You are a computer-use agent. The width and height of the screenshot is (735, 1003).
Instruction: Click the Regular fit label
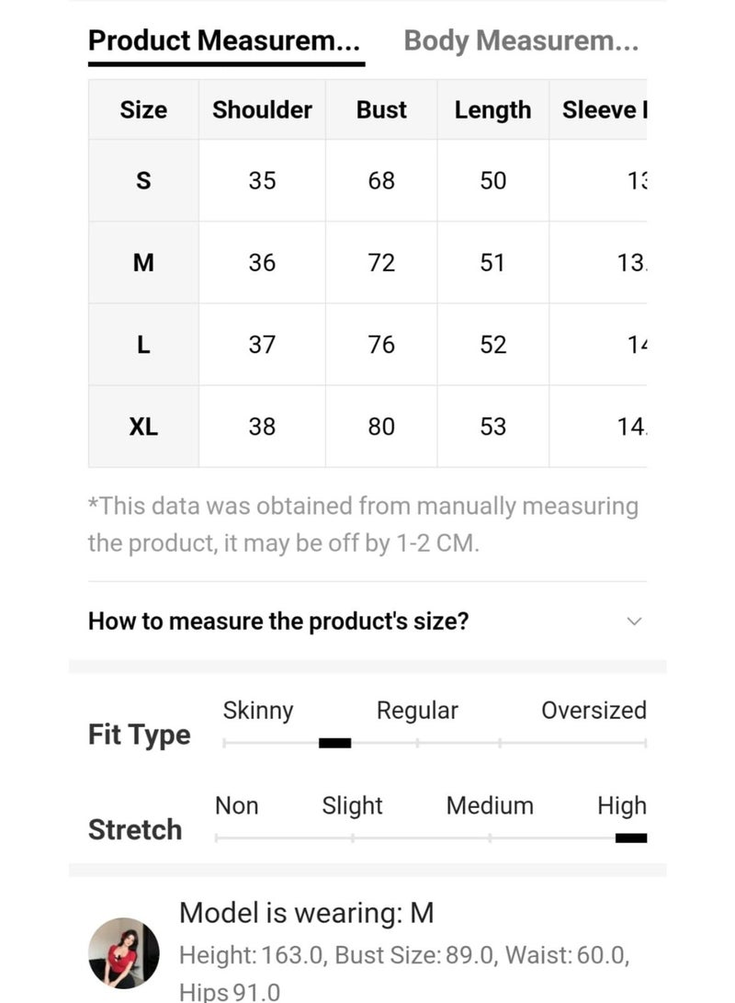(417, 711)
